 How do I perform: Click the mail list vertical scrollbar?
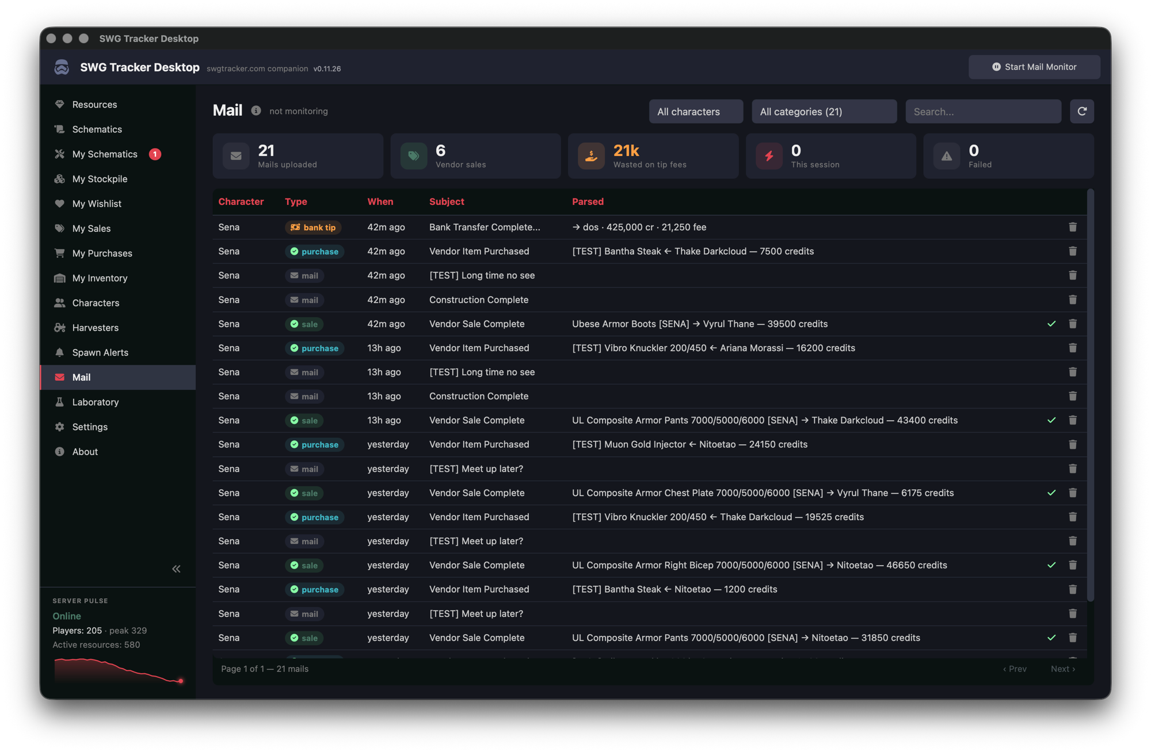(x=1090, y=396)
